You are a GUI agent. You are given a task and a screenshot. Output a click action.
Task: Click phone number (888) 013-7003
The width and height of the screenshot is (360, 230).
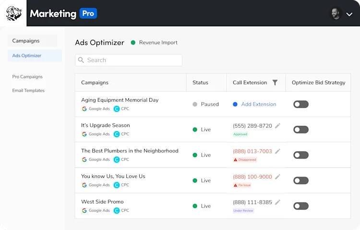click(252, 151)
